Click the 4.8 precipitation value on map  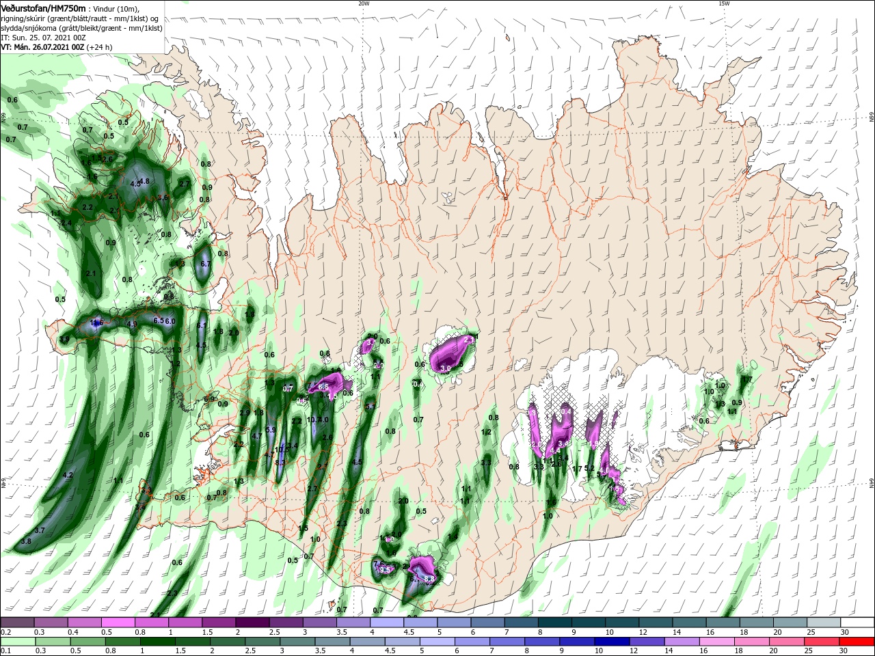point(144,181)
